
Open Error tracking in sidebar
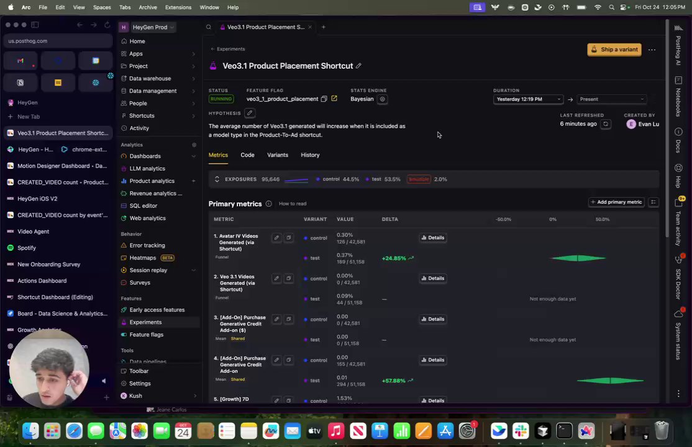[147, 245]
